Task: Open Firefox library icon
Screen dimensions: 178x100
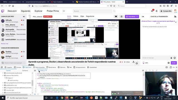Action: click(161, 6)
